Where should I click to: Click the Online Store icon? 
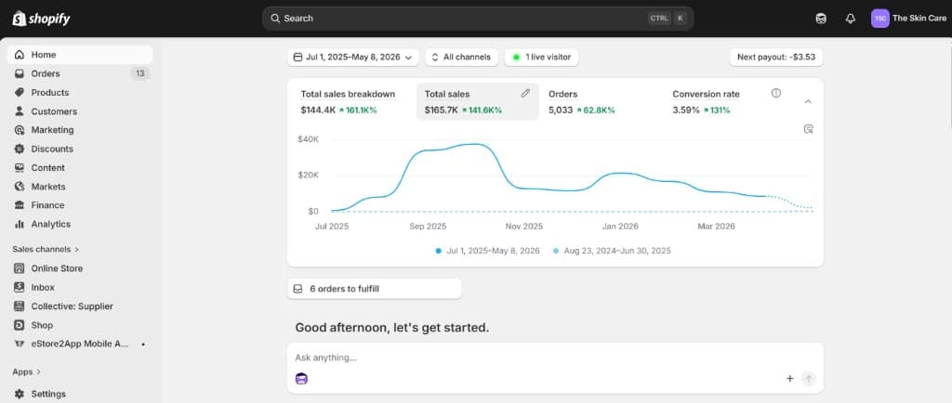20,267
